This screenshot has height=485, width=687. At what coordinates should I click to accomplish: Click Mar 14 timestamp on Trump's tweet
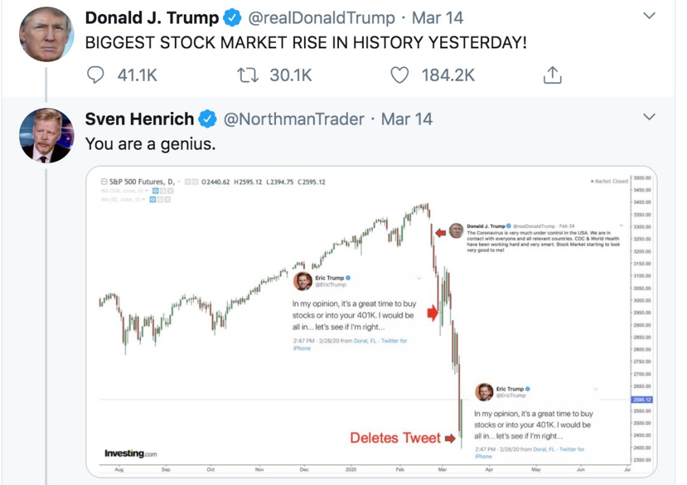(438, 18)
